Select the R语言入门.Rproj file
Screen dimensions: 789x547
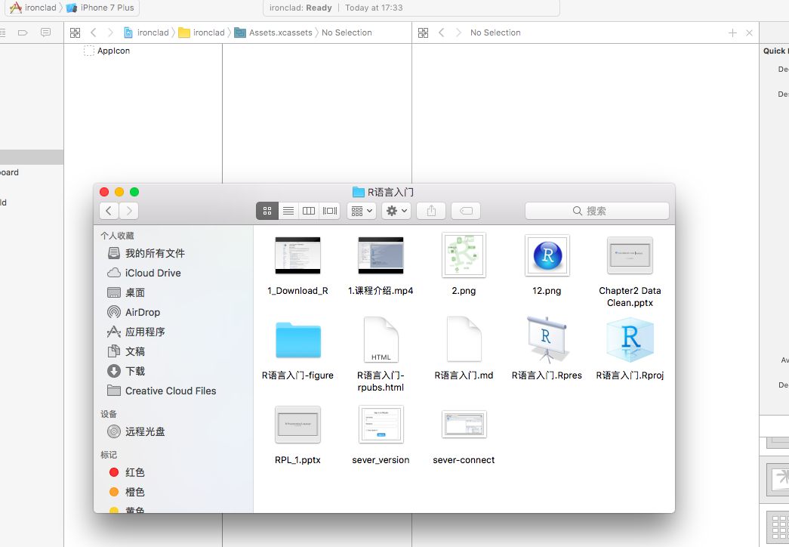coord(630,340)
